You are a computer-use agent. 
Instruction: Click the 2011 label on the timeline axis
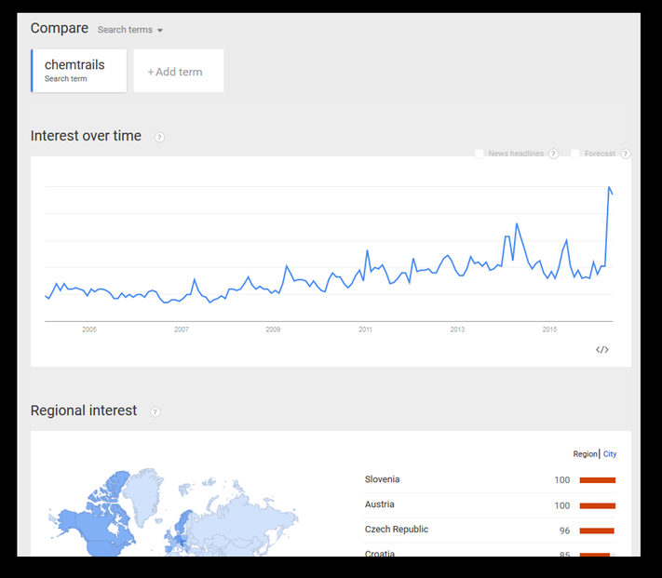(x=365, y=329)
